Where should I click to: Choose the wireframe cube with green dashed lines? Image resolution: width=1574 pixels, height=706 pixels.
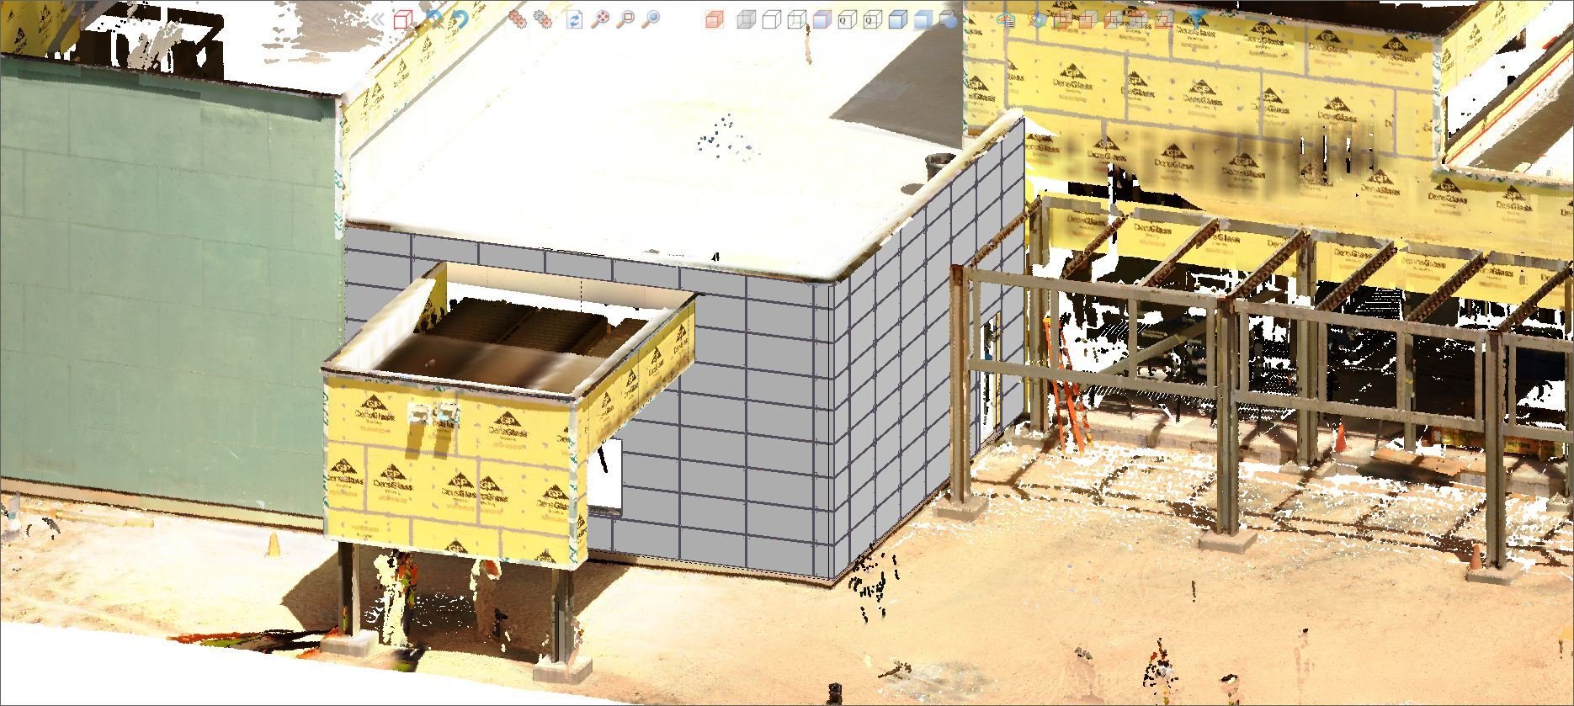pyautogui.click(x=796, y=19)
